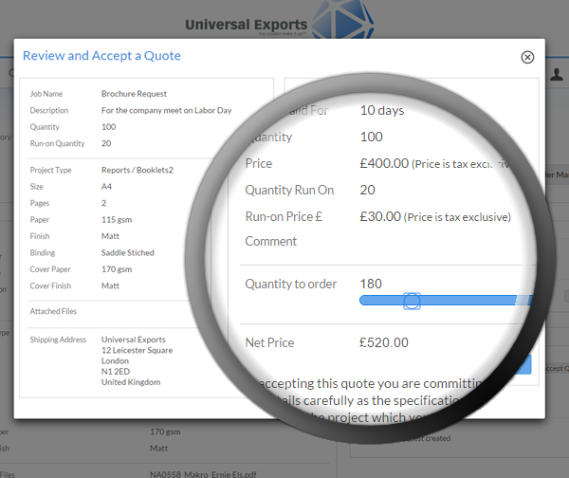Click the Net Price £520.00 value

point(383,342)
